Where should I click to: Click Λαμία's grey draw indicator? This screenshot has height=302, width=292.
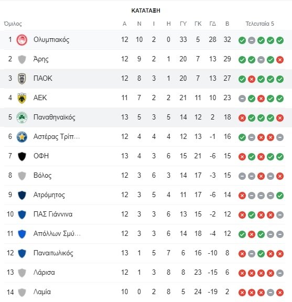point(271,293)
